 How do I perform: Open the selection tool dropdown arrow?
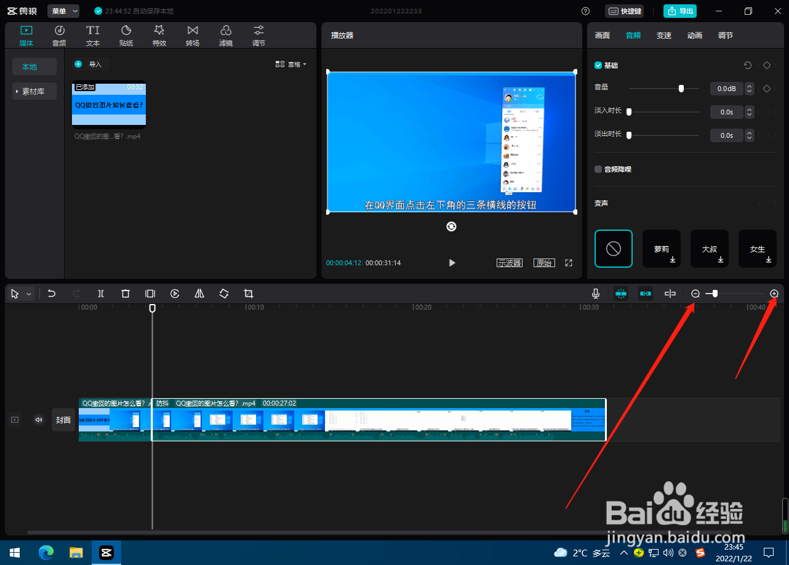(28, 294)
